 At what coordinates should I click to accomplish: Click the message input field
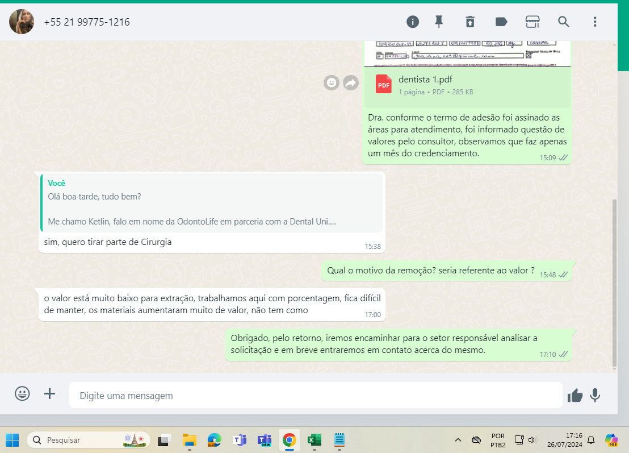point(315,395)
